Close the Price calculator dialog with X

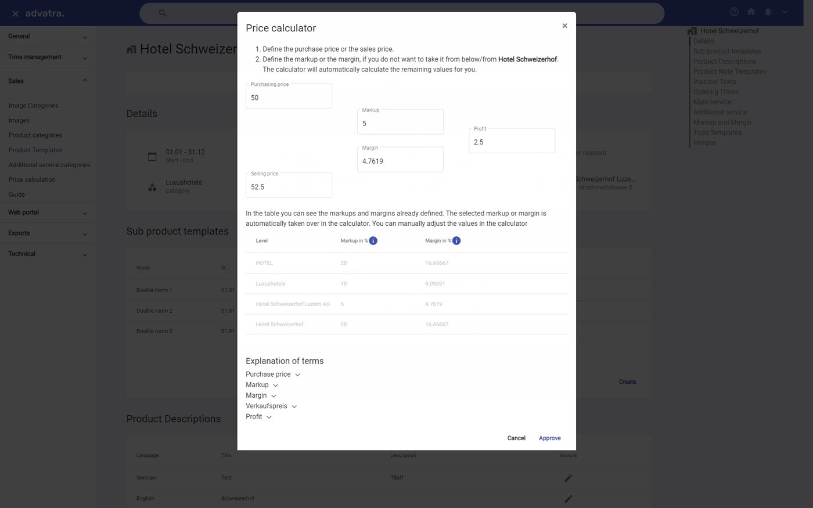pyautogui.click(x=564, y=26)
